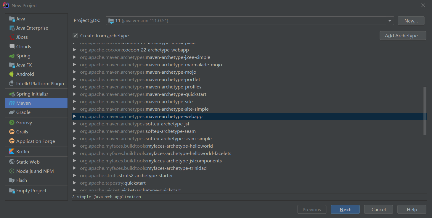Expand the maven-archetype-webapp entry
Image resolution: width=432 pixels, height=218 pixels.
pyautogui.click(x=75, y=116)
